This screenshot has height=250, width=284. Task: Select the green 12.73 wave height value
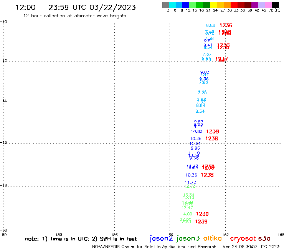[190, 186]
